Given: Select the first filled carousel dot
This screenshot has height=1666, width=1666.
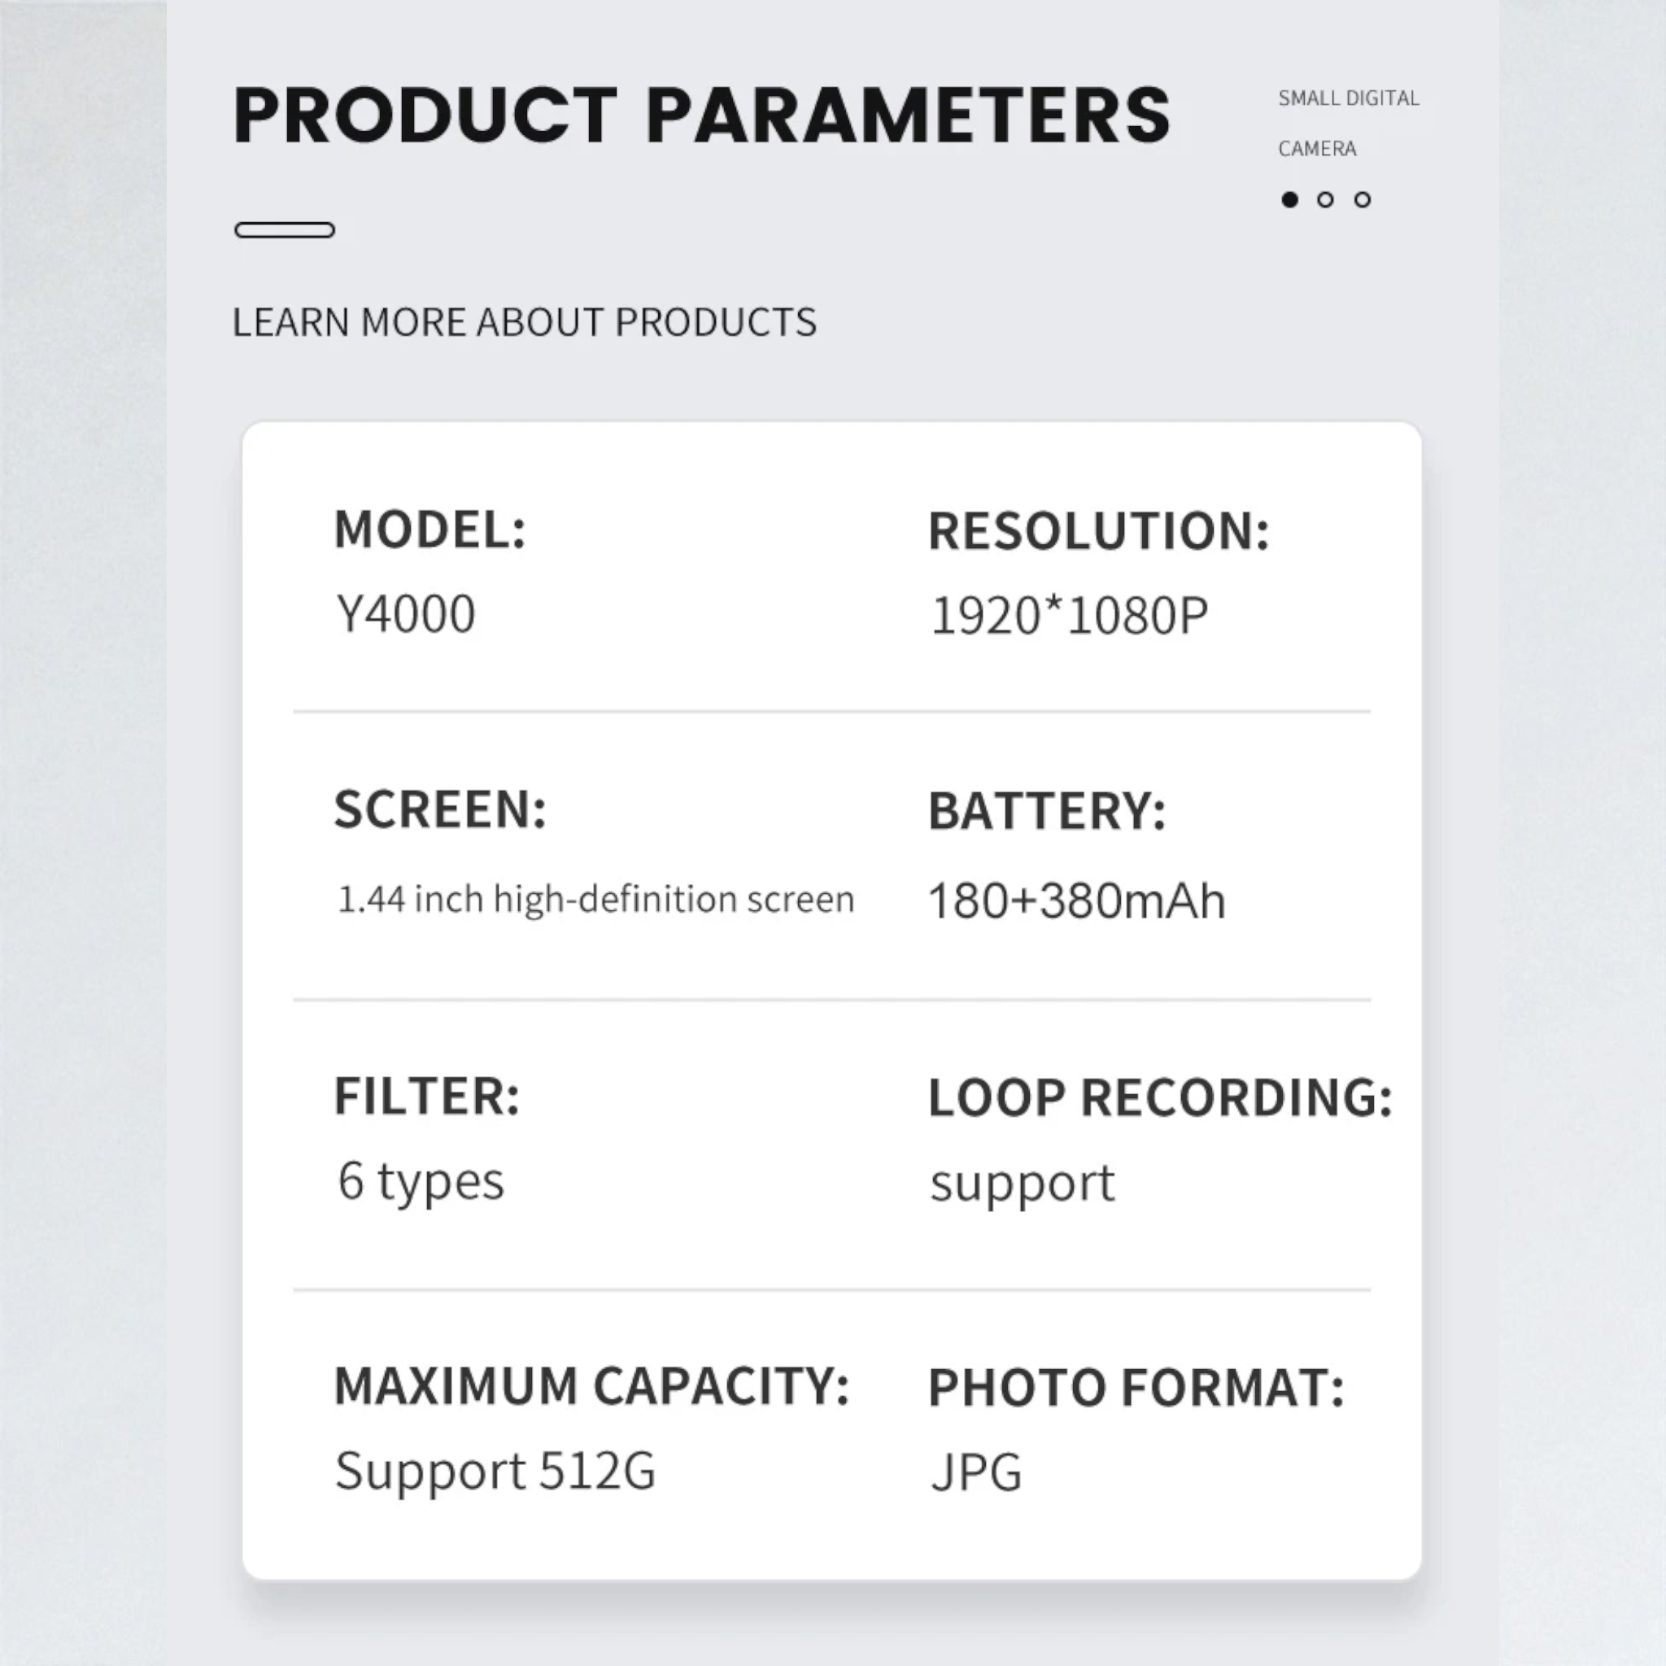Looking at the screenshot, I should pyautogui.click(x=1289, y=200).
